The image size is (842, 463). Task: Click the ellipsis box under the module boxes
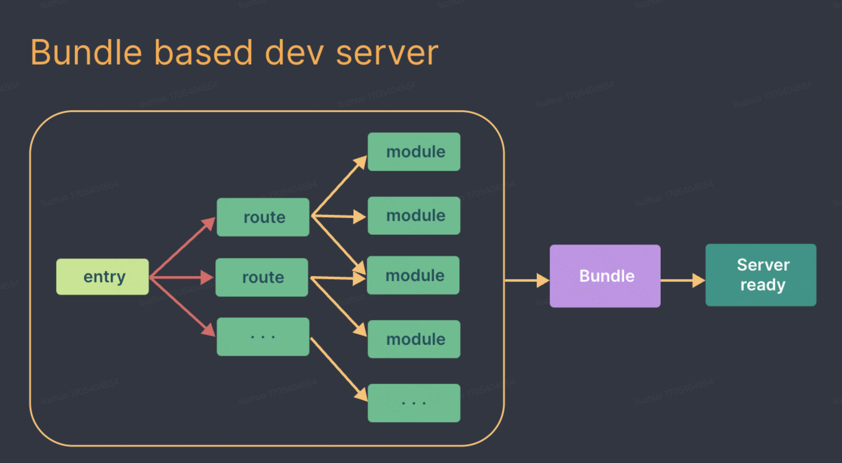(x=414, y=403)
